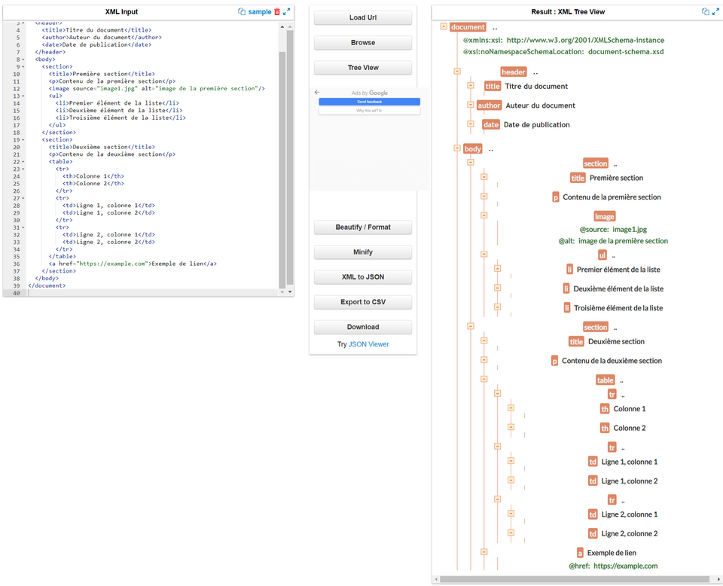Copy the XML Tree View result icon
Image resolution: width=723 pixels, height=586 pixels.
[x=706, y=11]
